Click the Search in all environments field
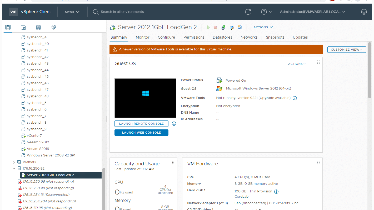The height and width of the screenshot is (210, 374). pos(122,12)
